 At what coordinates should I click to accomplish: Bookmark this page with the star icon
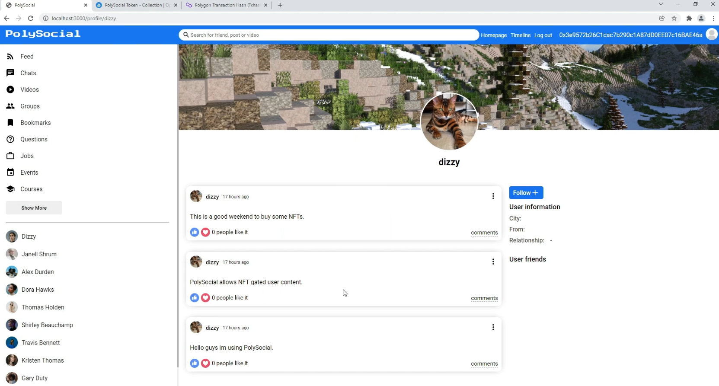tap(674, 18)
